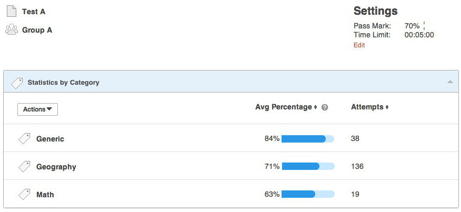Click the Generic 84% progress bar
Image resolution: width=461 pixels, height=212 pixels.
click(x=307, y=139)
